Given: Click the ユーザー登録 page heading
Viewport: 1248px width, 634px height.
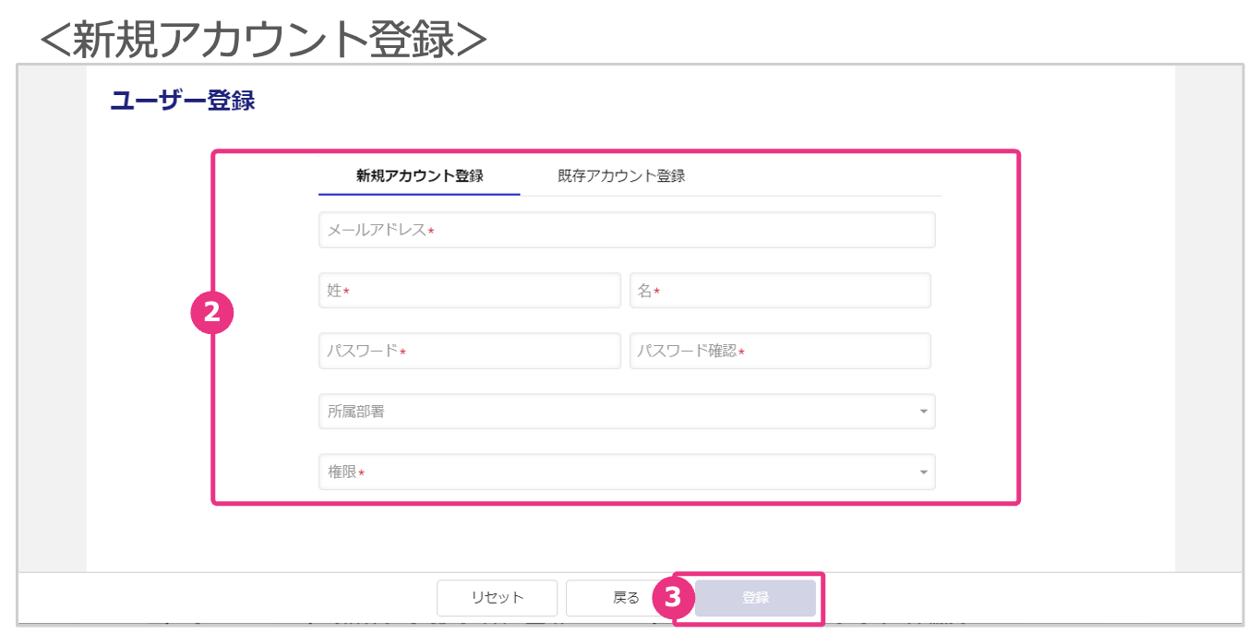Looking at the screenshot, I should [183, 101].
